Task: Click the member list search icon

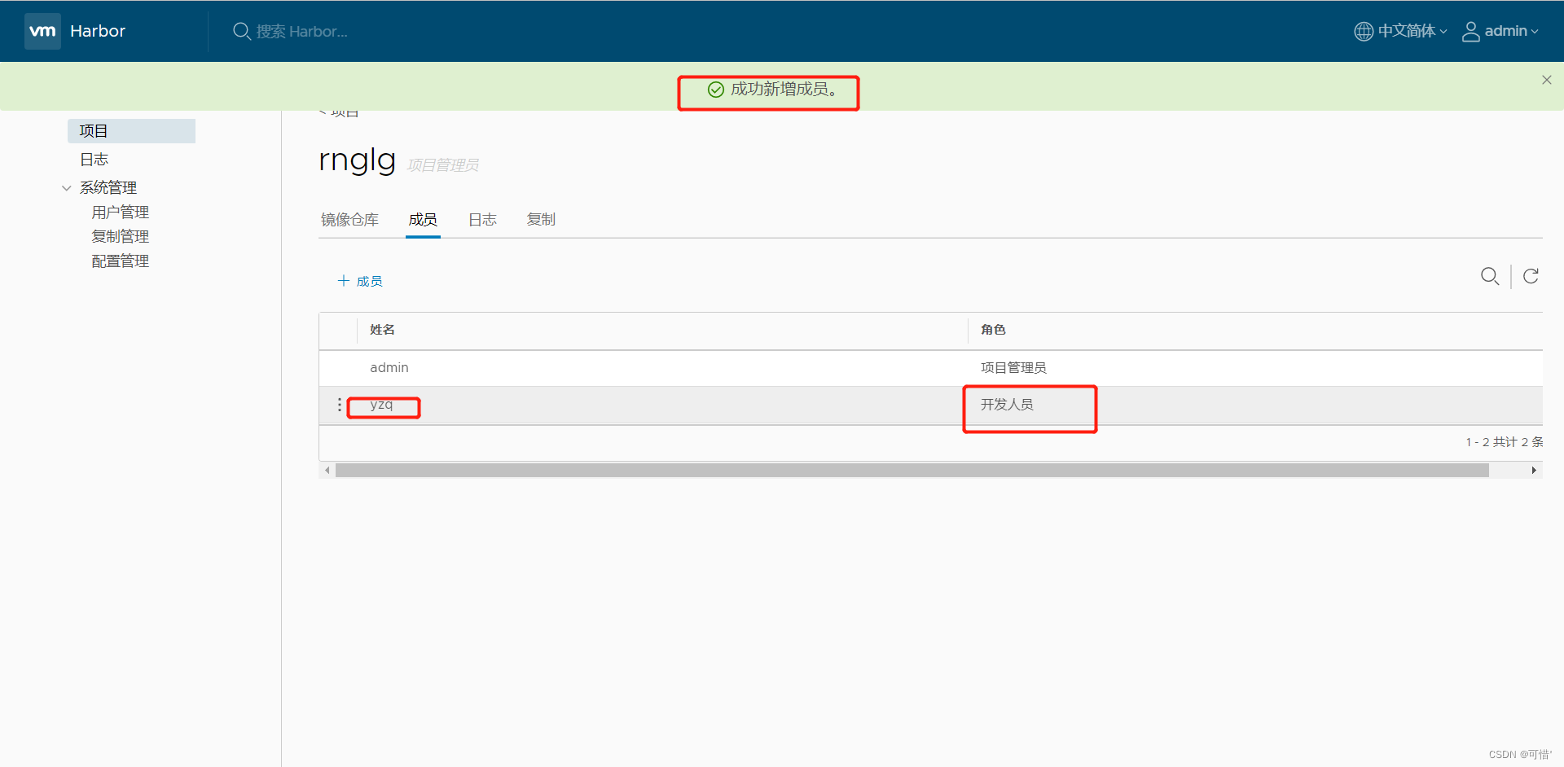Action: coord(1490,276)
